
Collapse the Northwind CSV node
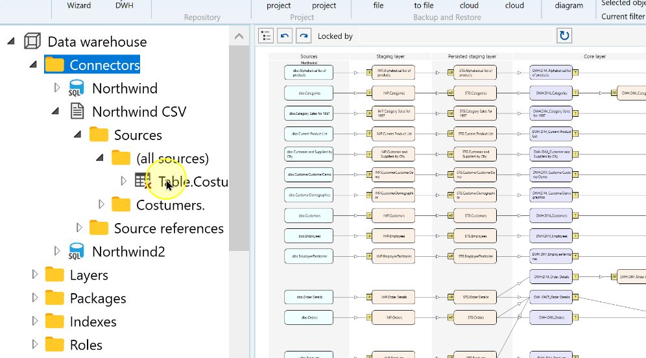point(56,112)
